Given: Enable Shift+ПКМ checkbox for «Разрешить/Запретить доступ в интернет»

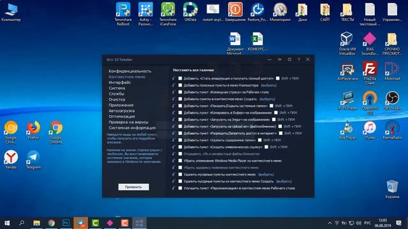Looking at the screenshot, I should tap(280, 133).
